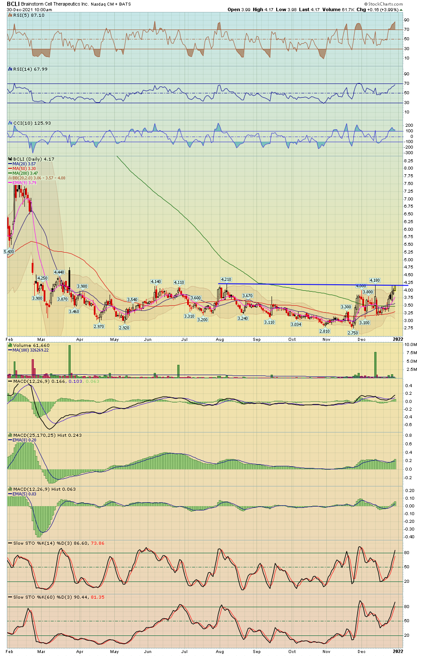Image resolution: width=424 pixels, height=656 pixels.
Task: Click the MA(200) green legend label
Action: (x=25, y=173)
